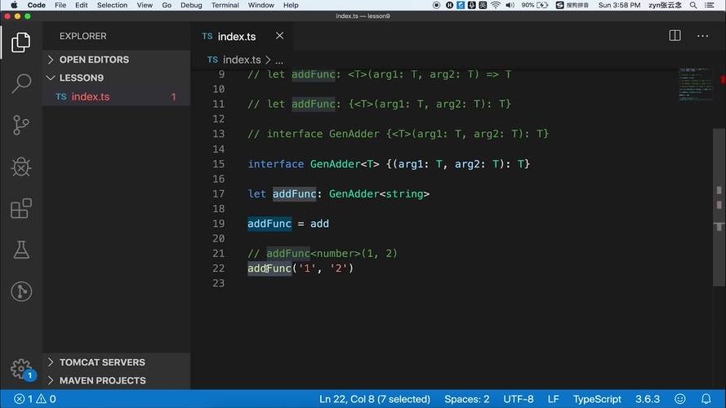
Task: Select index.ts file in explorer
Action: pos(90,97)
